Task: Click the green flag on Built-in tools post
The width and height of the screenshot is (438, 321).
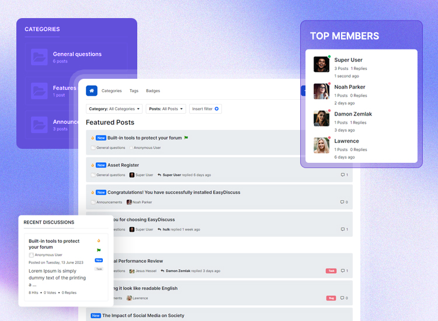Action: point(186,138)
